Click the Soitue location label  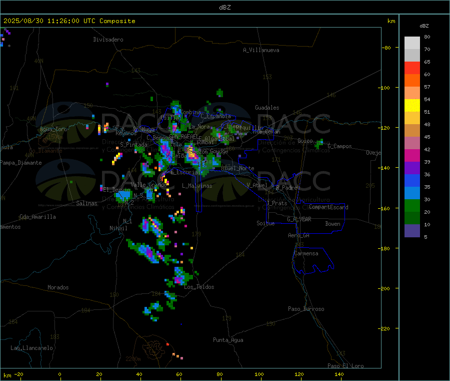point(265,223)
